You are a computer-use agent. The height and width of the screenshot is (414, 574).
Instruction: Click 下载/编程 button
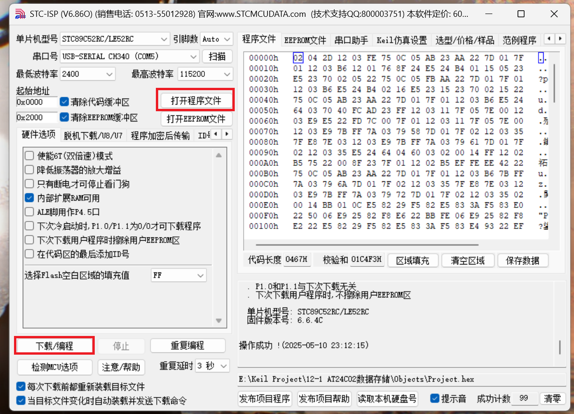point(55,346)
